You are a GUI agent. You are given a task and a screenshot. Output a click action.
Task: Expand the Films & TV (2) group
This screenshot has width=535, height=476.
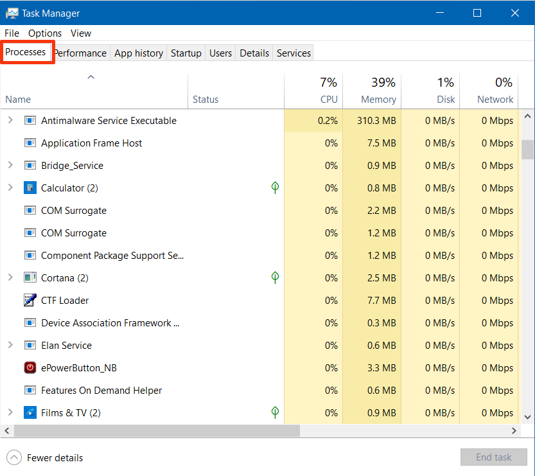(x=10, y=412)
